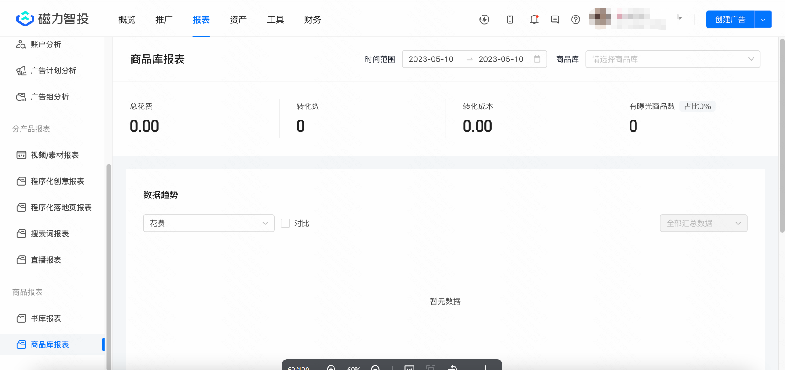Image resolution: width=785 pixels, height=370 pixels.
Task: Go to the 财务 tab
Action: click(x=313, y=20)
